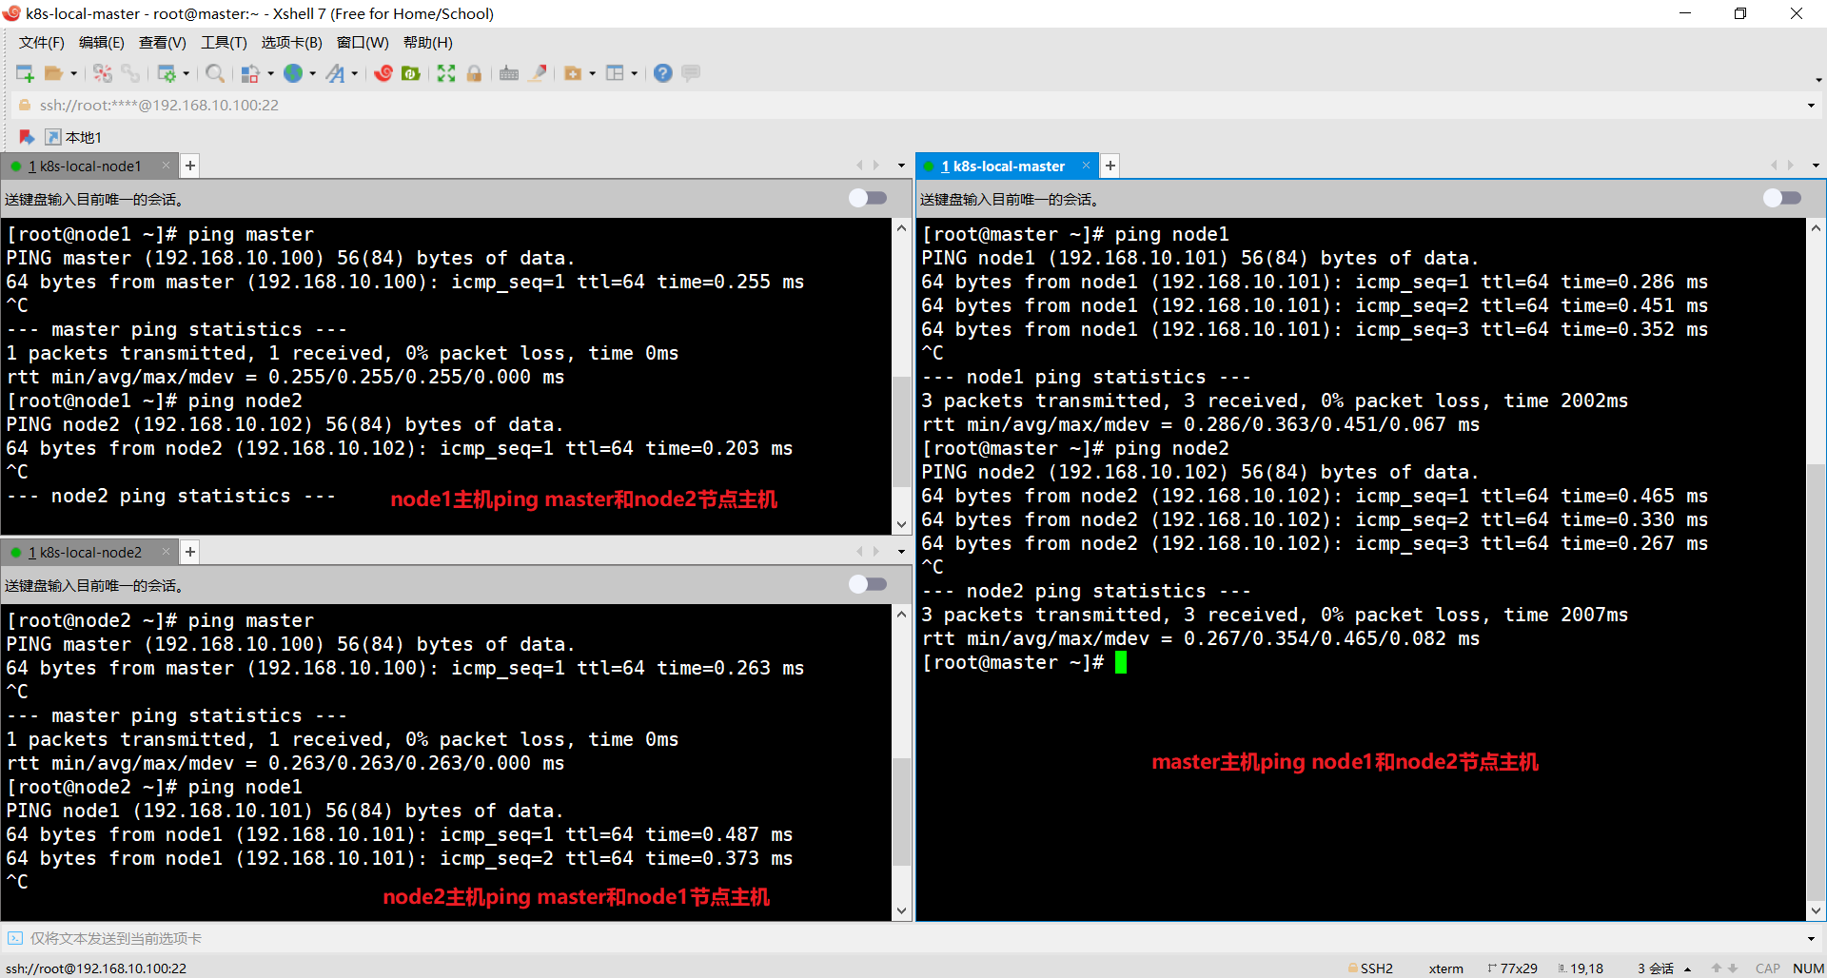Open the 本地1 quick-launch shortcut
This screenshot has height=978, width=1827.
74,138
